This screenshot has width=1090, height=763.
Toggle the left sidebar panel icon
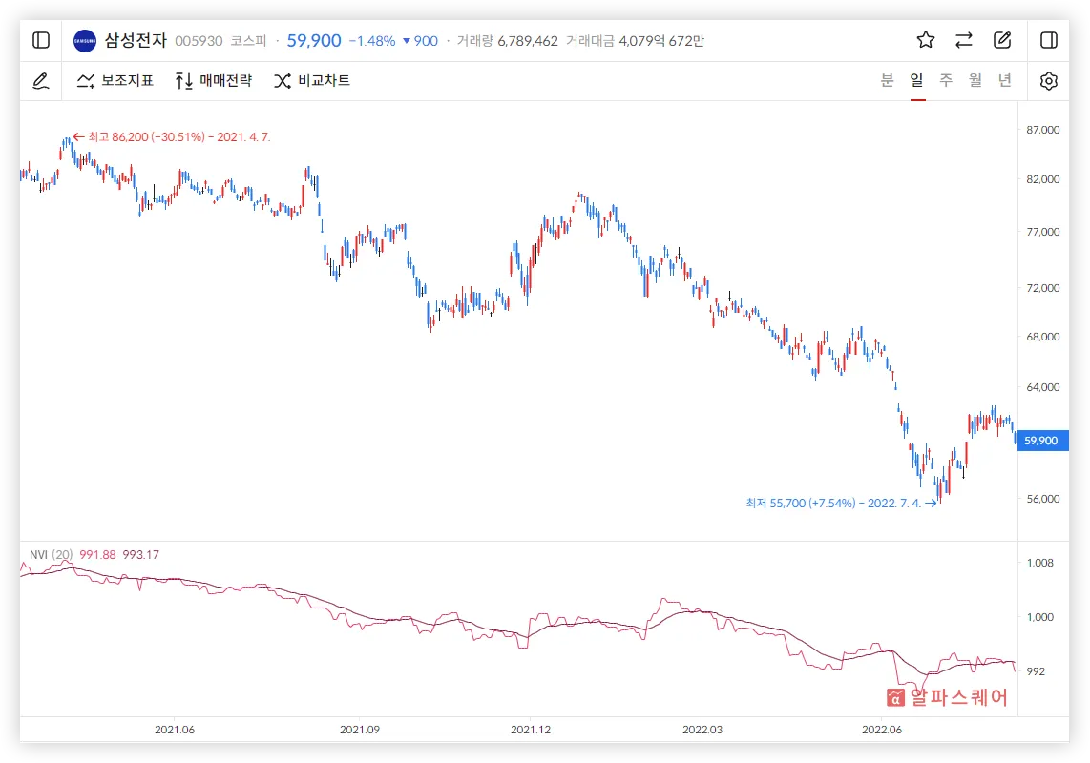point(41,40)
